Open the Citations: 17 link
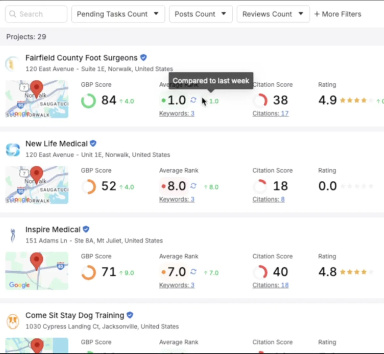Screen dimensions: 384x354 270,113
